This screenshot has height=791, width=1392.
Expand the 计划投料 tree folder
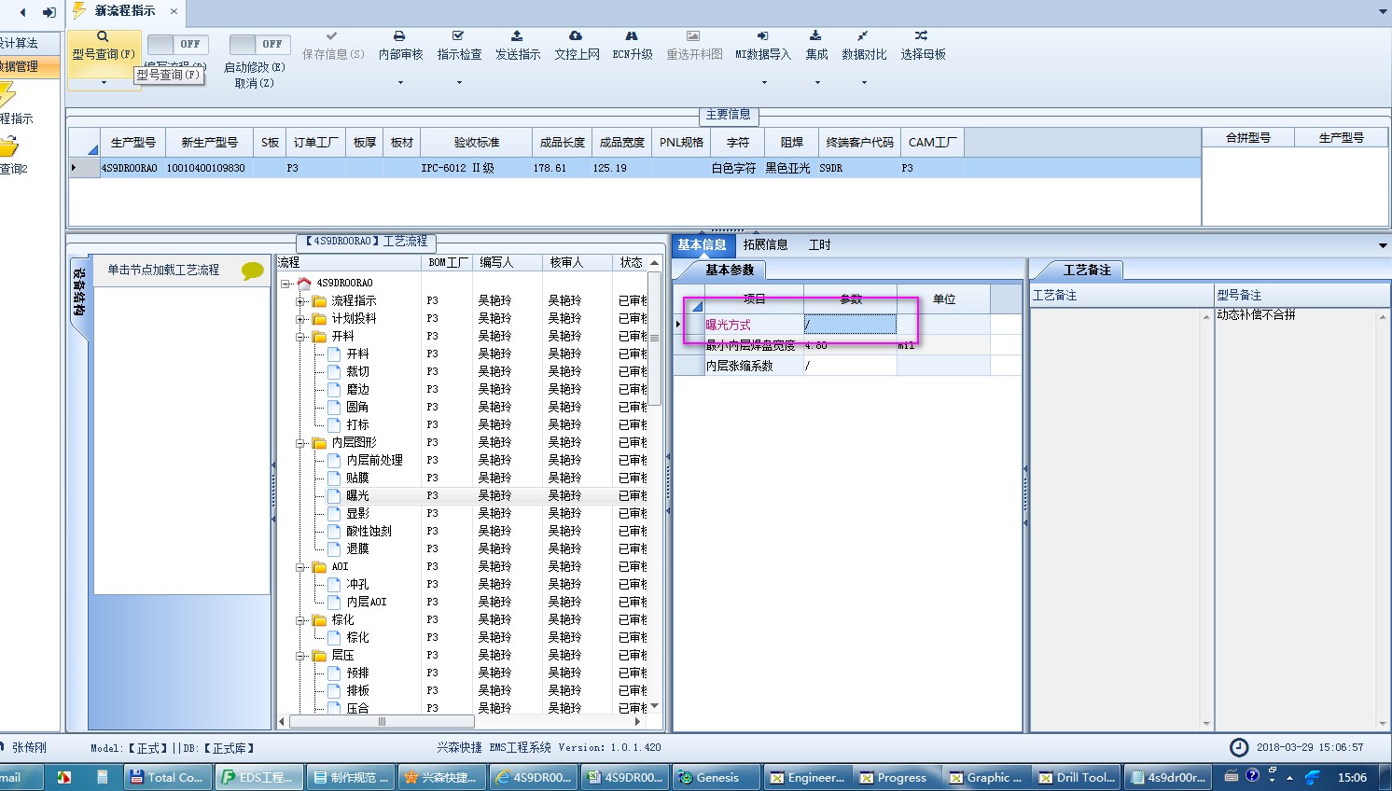[x=301, y=318]
